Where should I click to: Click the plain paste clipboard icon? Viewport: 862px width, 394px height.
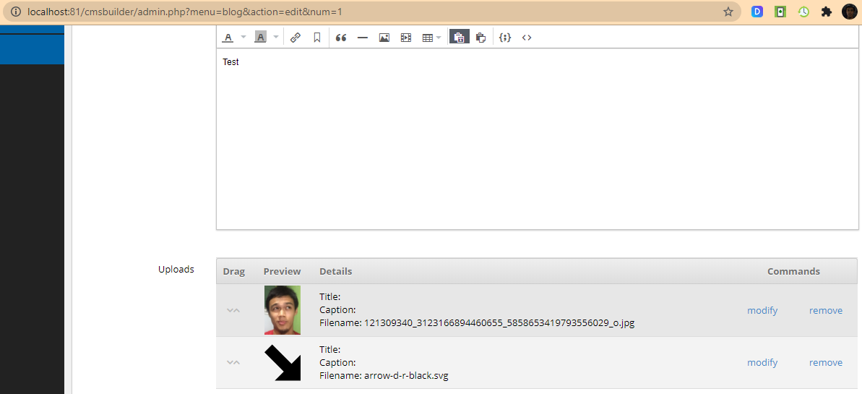pyautogui.click(x=480, y=38)
